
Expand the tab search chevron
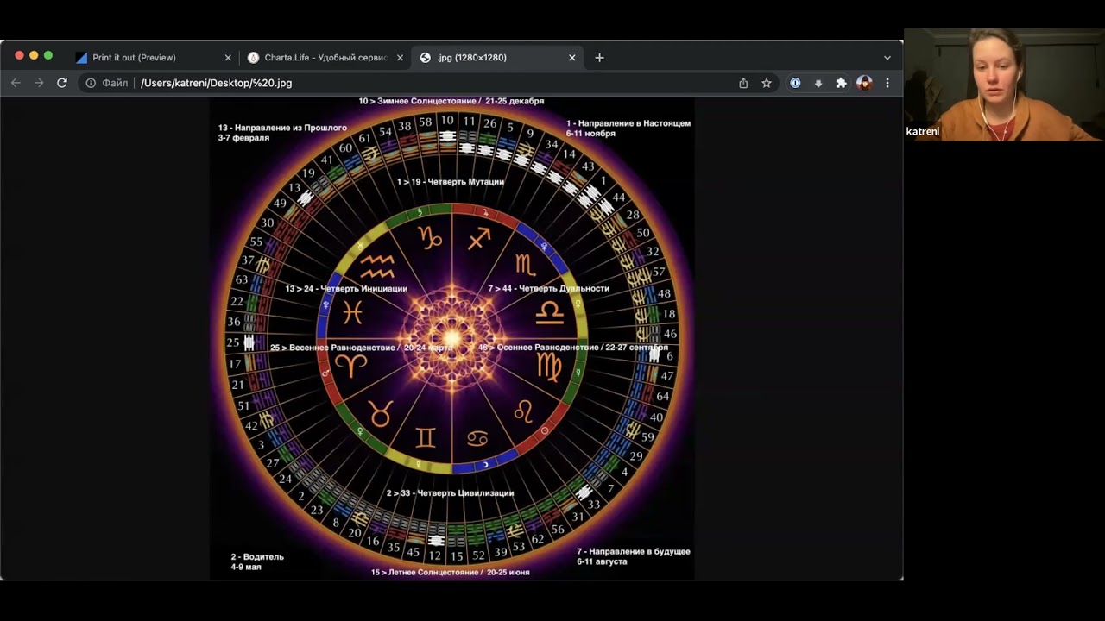[x=887, y=58]
